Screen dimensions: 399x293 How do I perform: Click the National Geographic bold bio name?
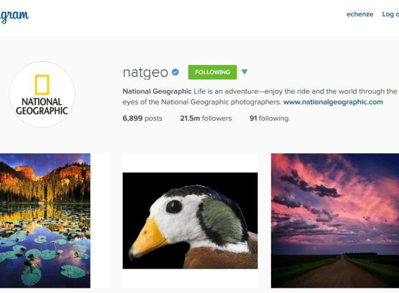coord(157,91)
